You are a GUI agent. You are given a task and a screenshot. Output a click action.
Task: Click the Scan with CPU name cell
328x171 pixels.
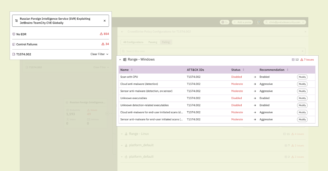pyautogui.click(x=129, y=77)
